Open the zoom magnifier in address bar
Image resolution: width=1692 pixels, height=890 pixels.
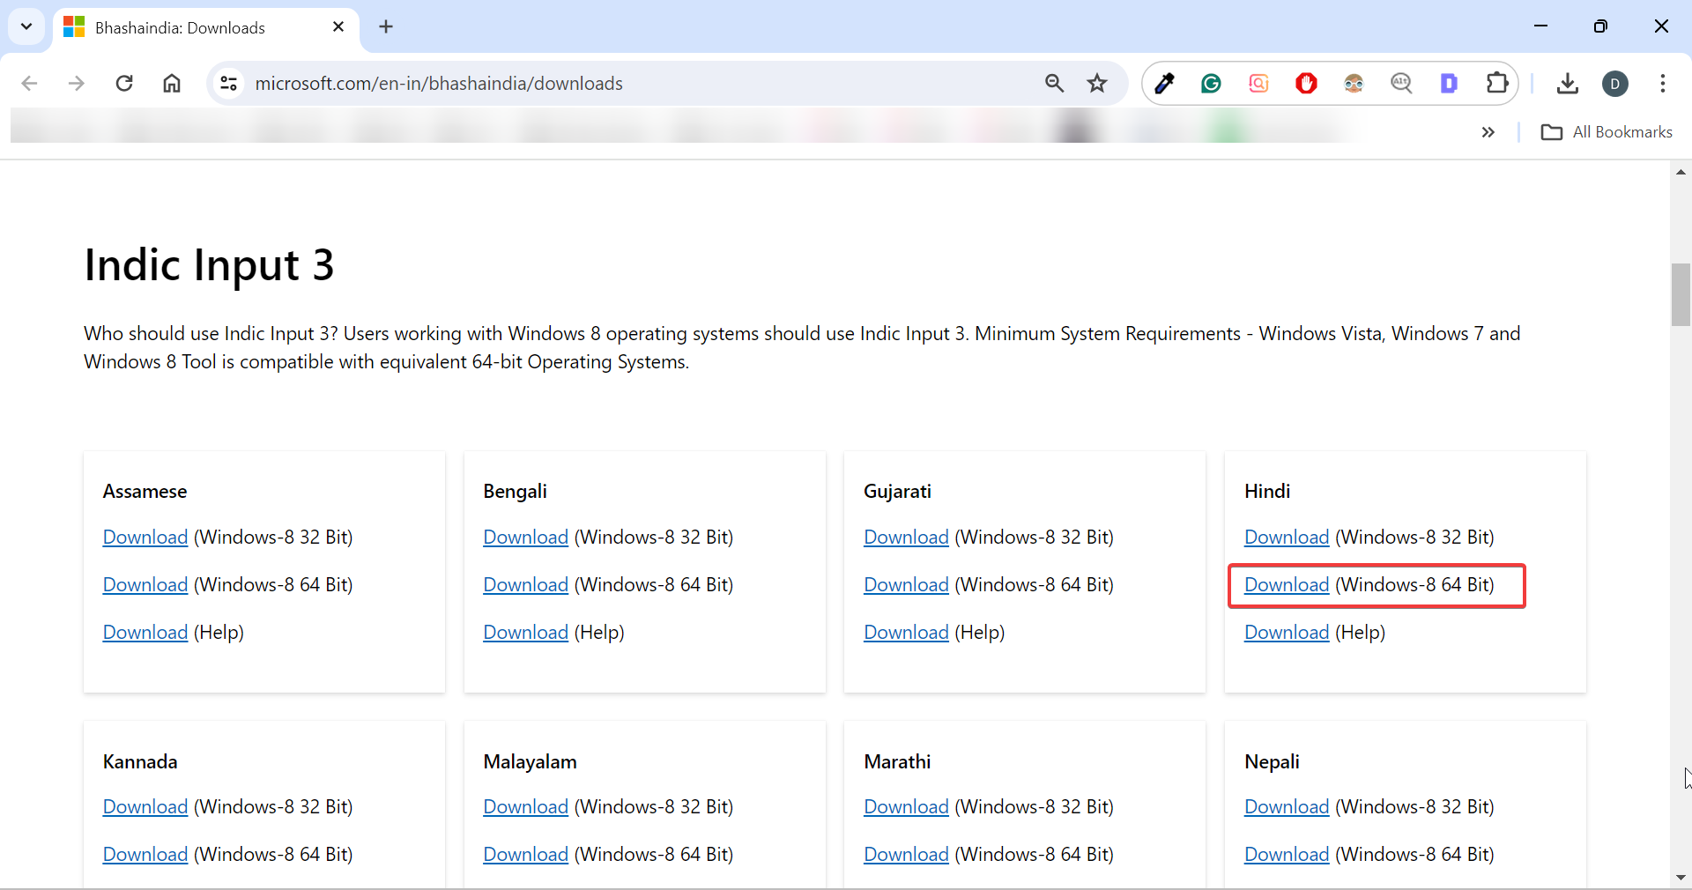point(1054,84)
